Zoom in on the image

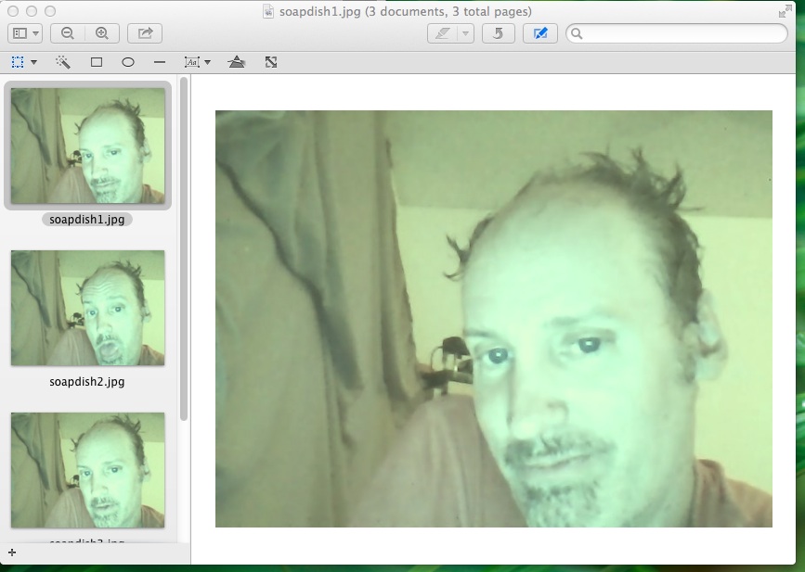(101, 33)
